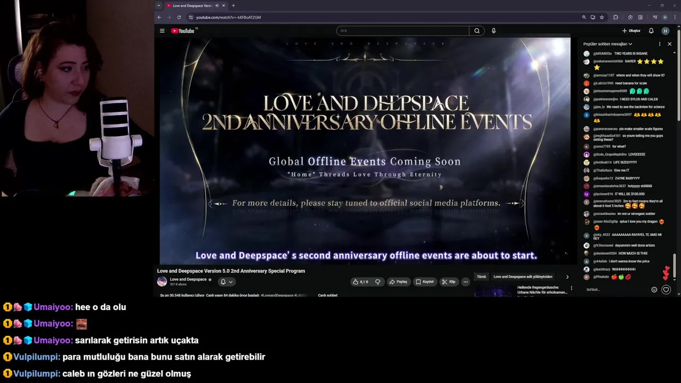
Task: Click the Sohbet chat message field
Action: coord(616,289)
